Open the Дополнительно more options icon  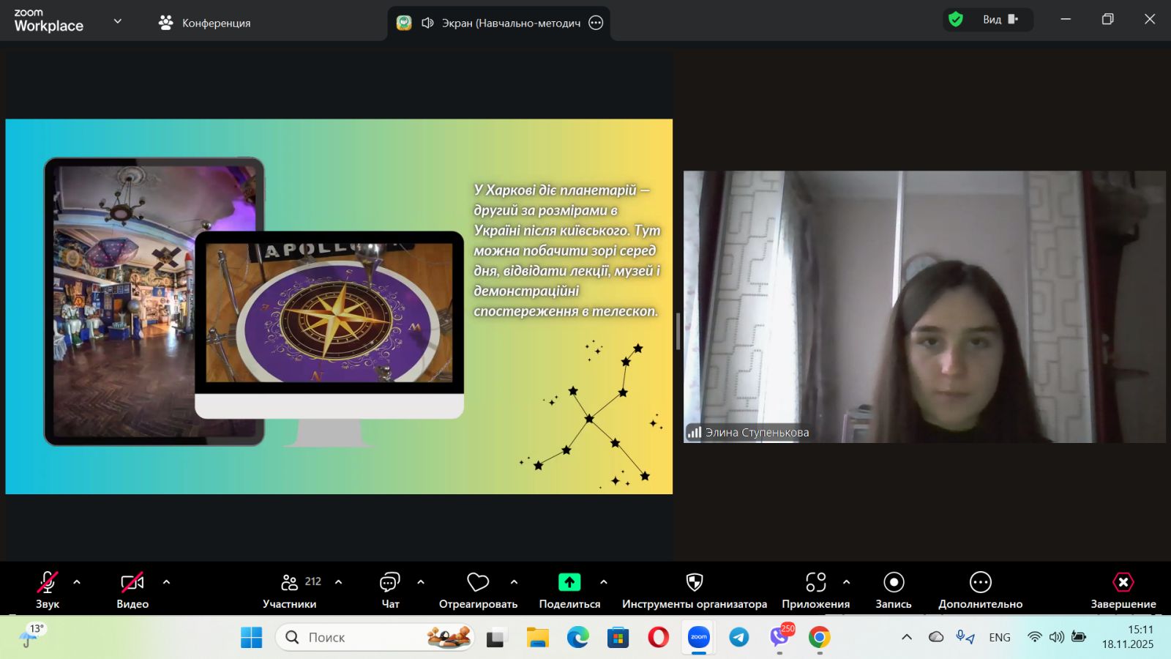[980, 583]
